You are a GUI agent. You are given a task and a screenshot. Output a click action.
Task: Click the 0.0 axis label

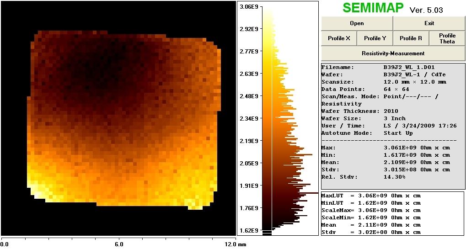pyautogui.click(x=5, y=244)
